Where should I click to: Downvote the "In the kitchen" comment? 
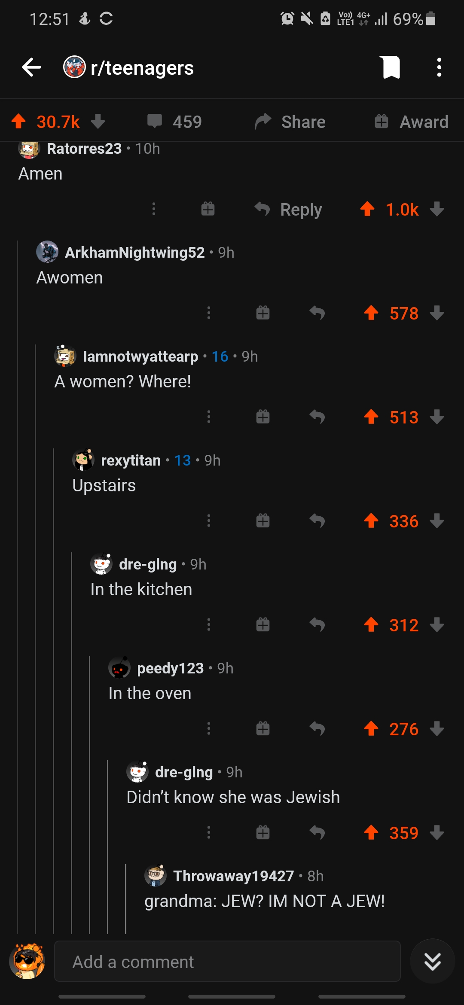pyautogui.click(x=437, y=624)
